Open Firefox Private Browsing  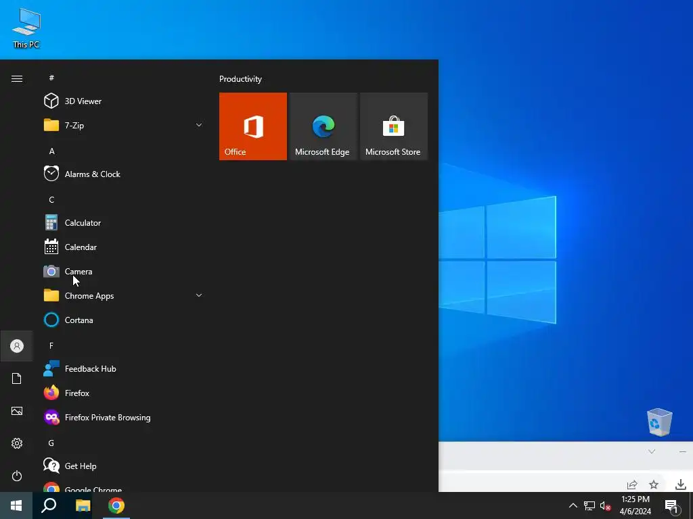click(x=123, y=418)
